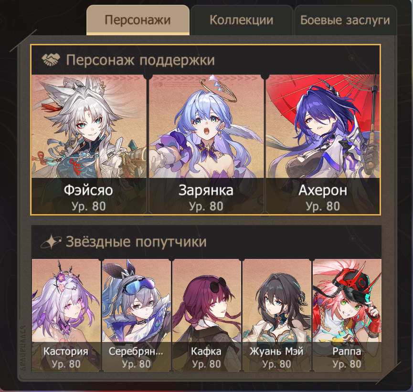Select the Зарянка support character card

click(206, 144)
